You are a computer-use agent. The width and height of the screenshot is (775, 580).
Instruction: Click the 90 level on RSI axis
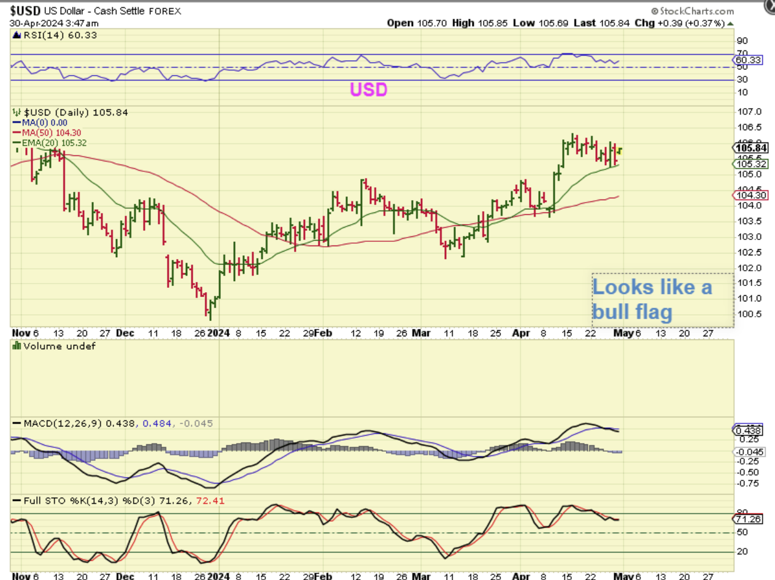pyautogui.click(x=742, y=40)
